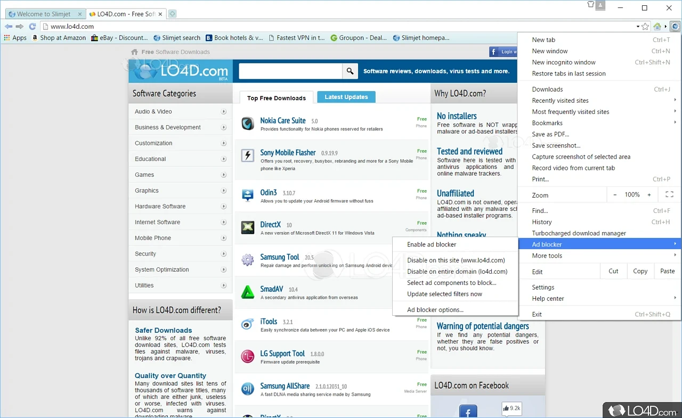
Task: Open the address bar dropdown arrow
Action: coord(638,27)
